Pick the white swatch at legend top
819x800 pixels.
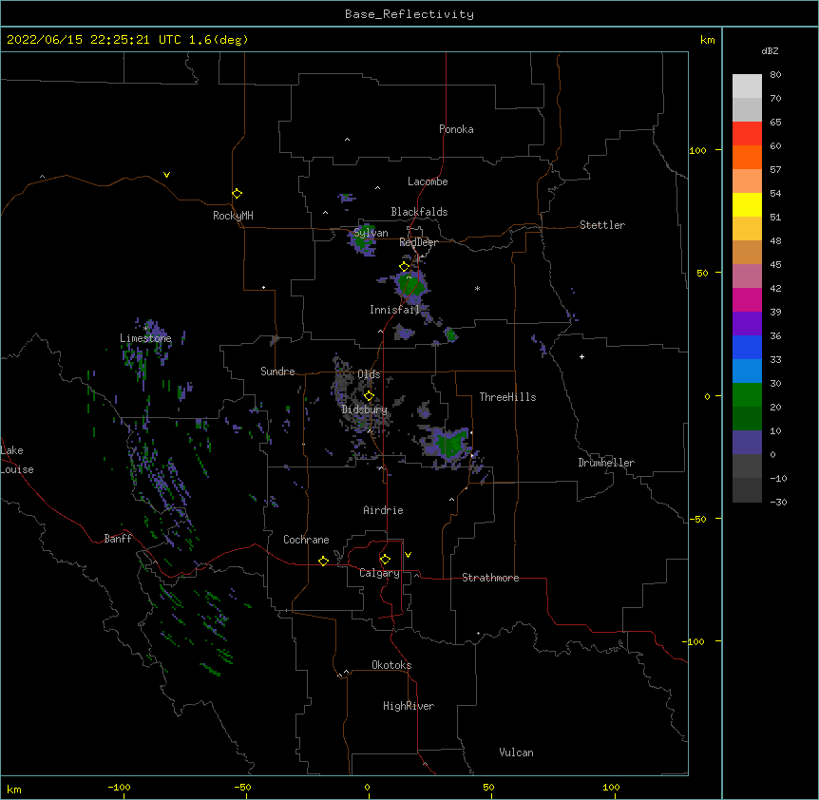747,86
